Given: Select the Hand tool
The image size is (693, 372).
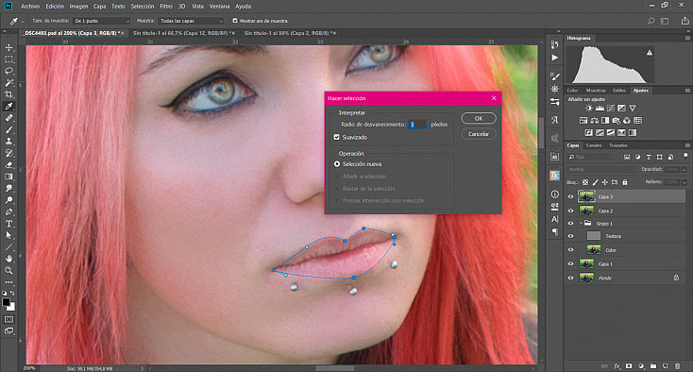Looking at the screenshot, I should pyautogui.click(x=8, y=259).
